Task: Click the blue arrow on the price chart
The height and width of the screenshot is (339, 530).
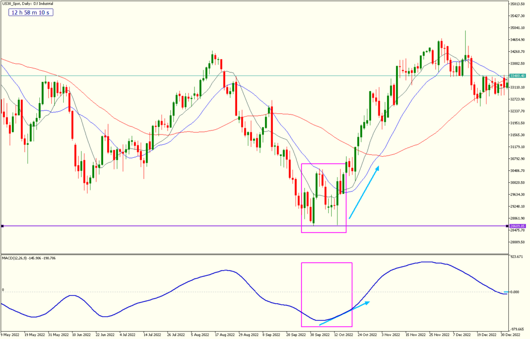Action: (364, 193)
